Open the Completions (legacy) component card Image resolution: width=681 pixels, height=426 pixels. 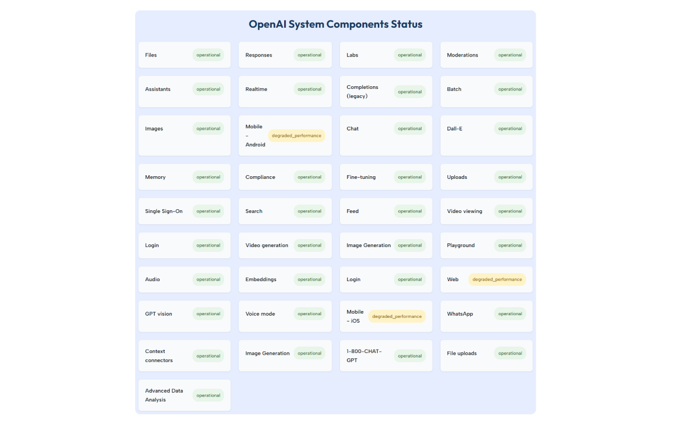coord(386,92)
